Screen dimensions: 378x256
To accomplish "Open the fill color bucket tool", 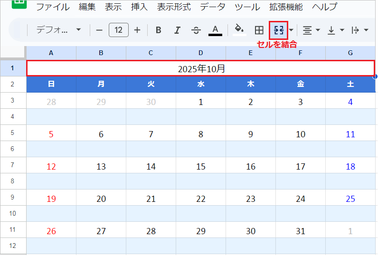I will [x=239, y=30].
